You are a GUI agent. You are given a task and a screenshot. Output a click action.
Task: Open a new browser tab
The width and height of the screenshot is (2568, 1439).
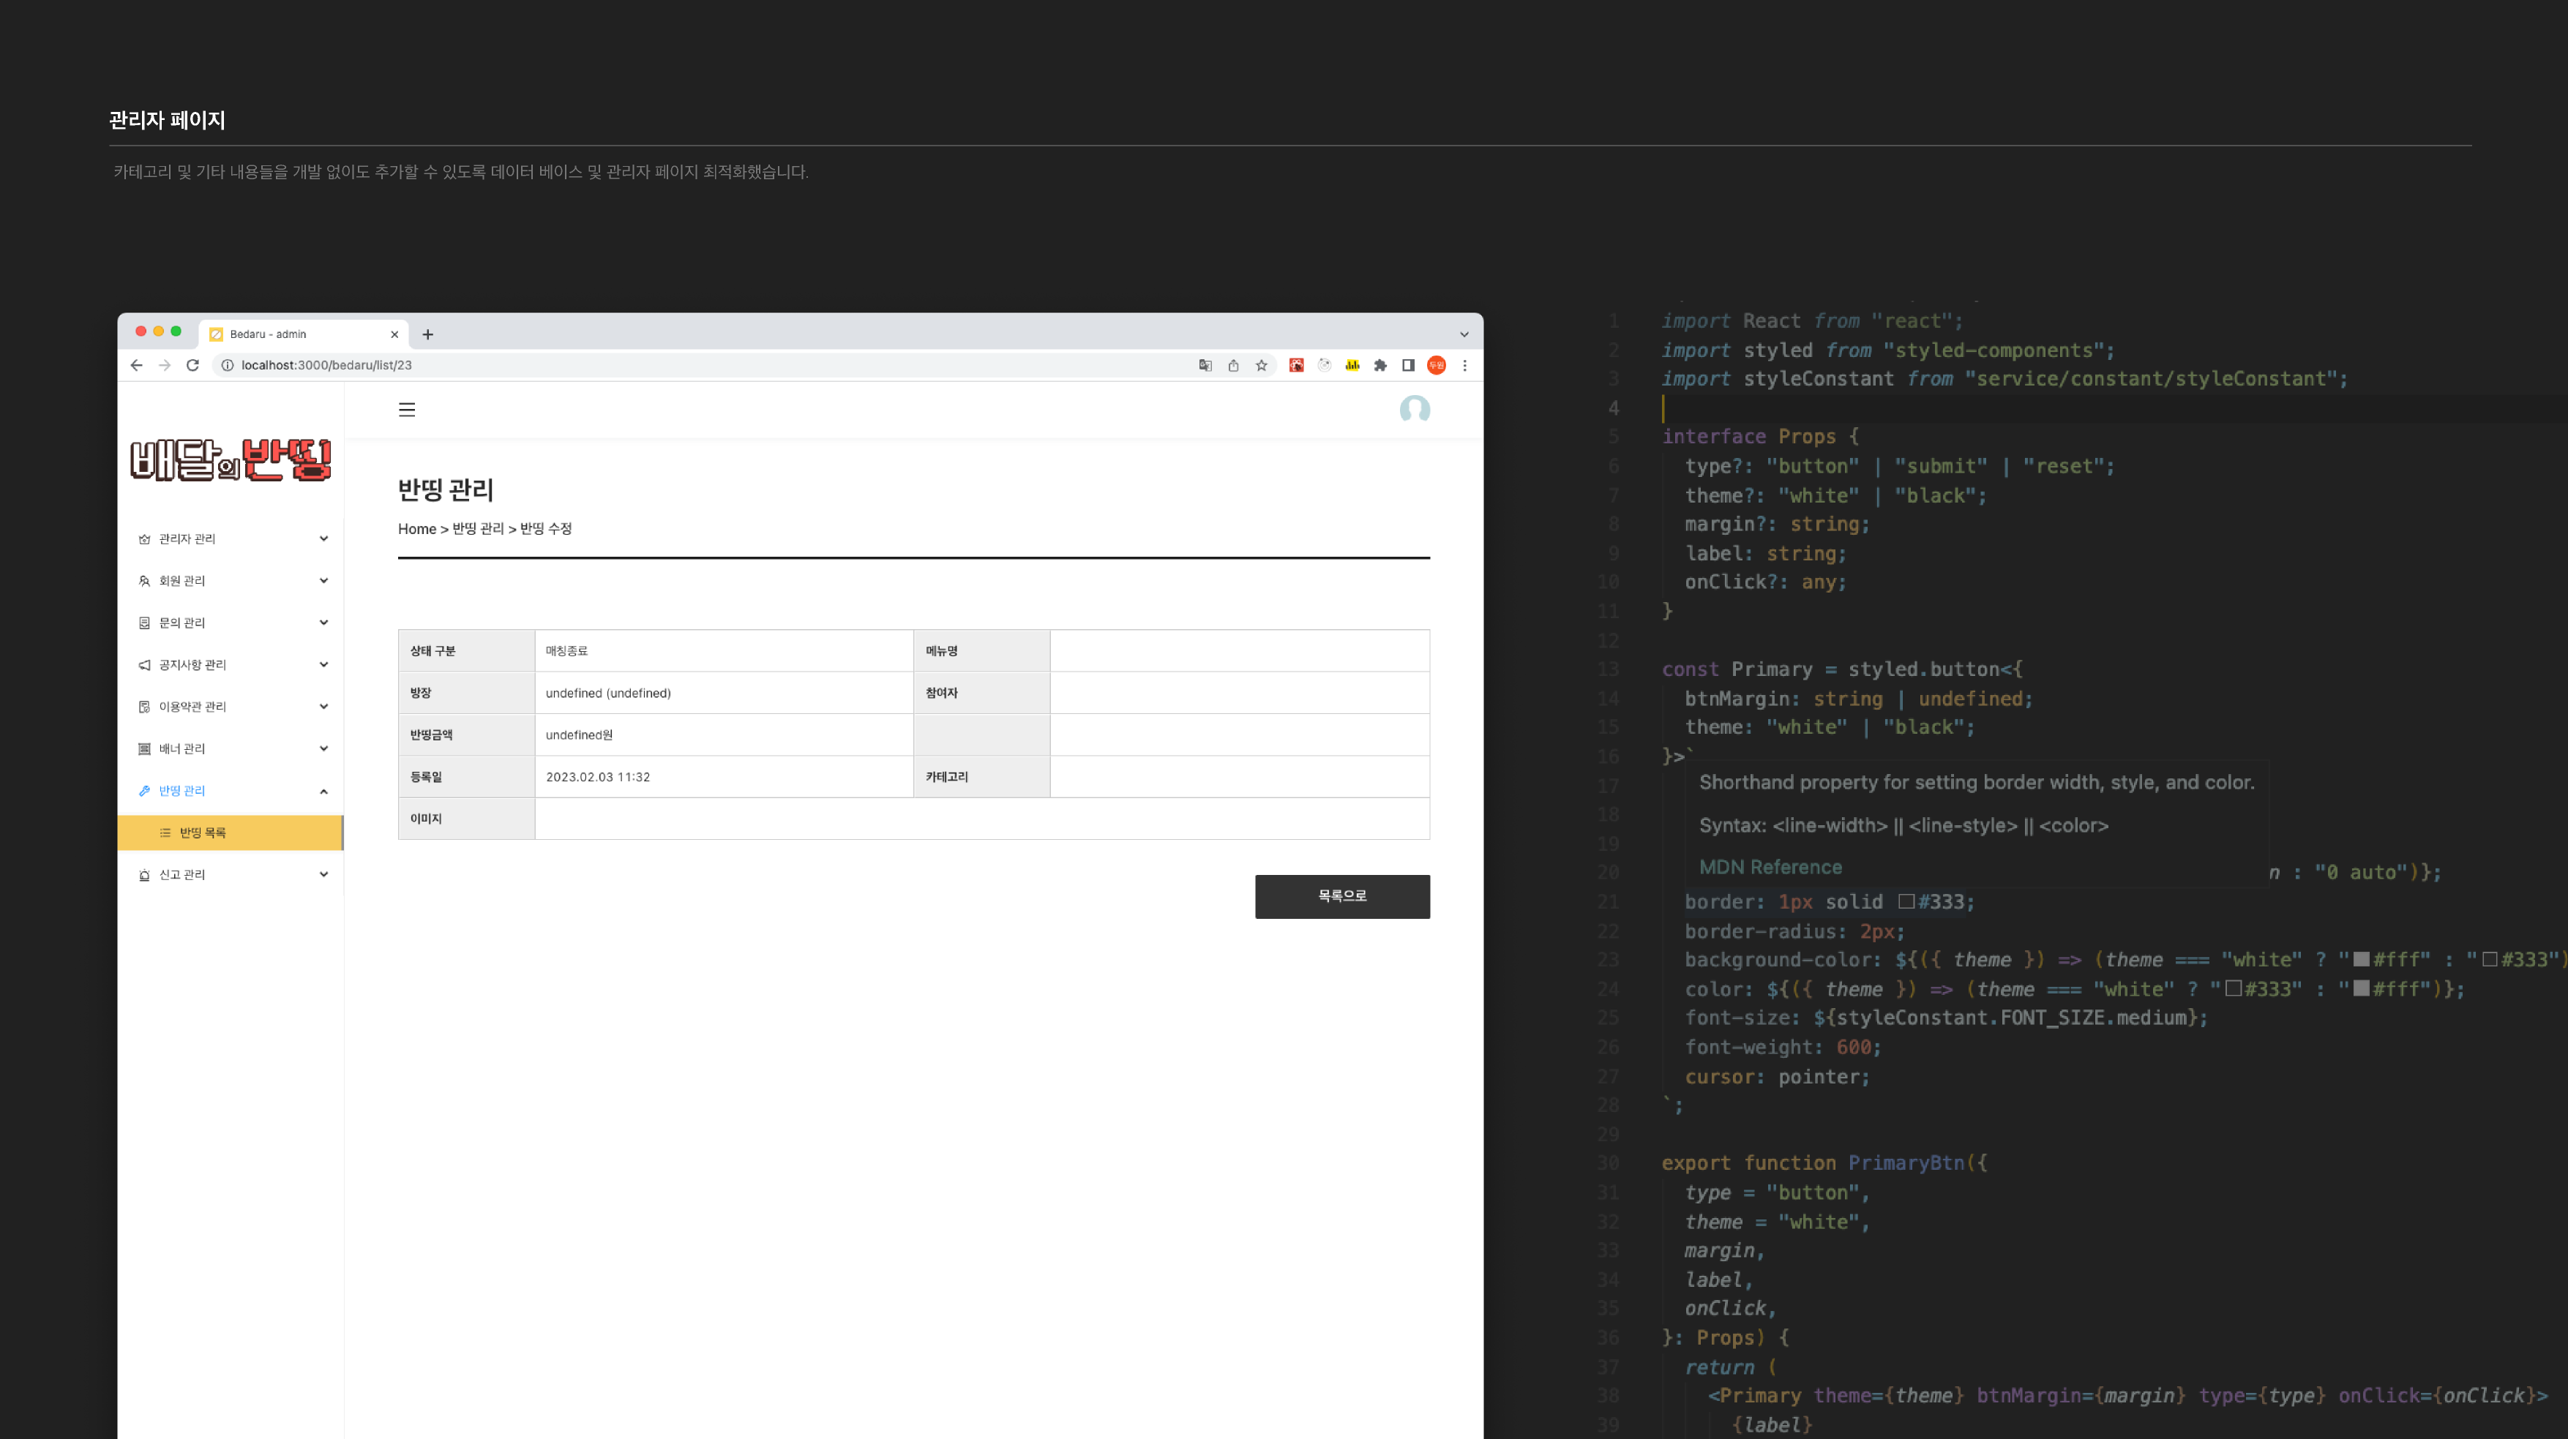tap(427, 334)
